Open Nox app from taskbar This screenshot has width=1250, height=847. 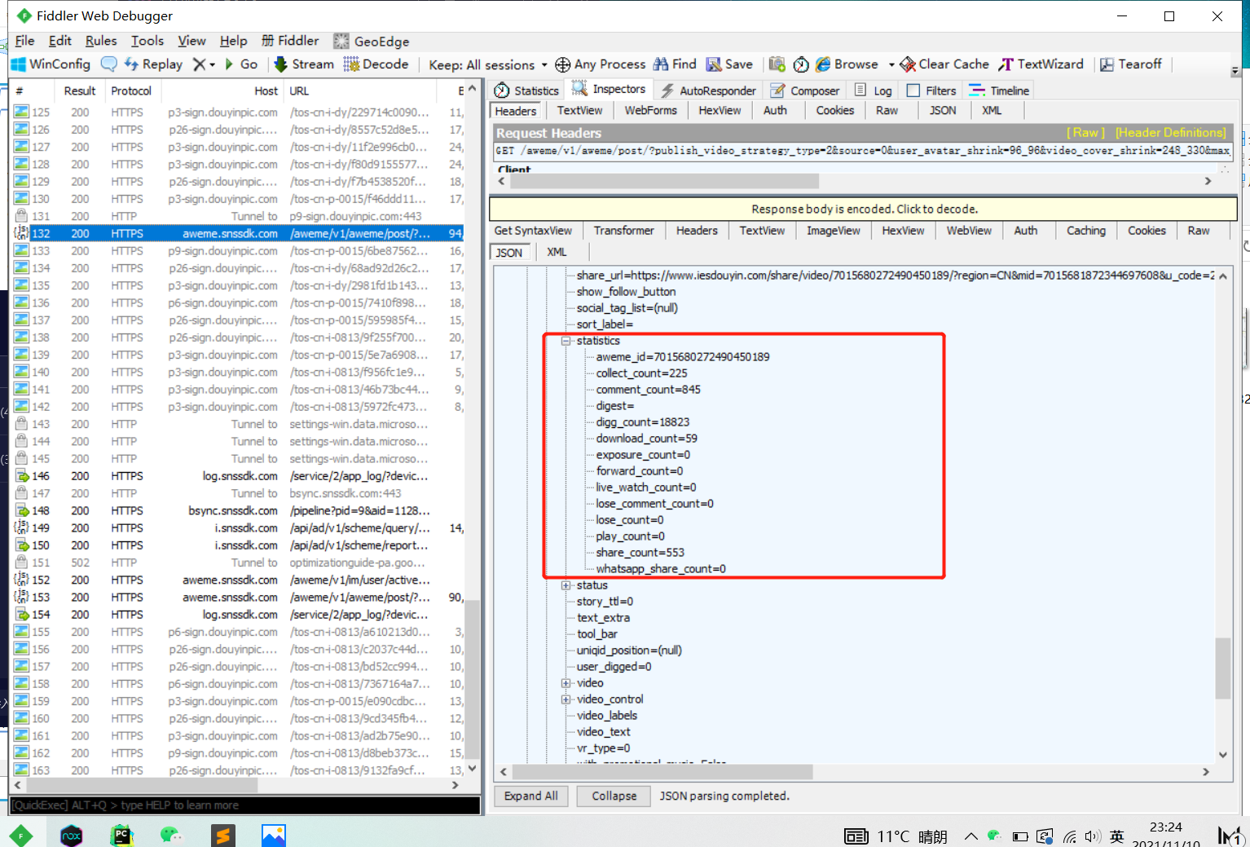coord(72,835)
